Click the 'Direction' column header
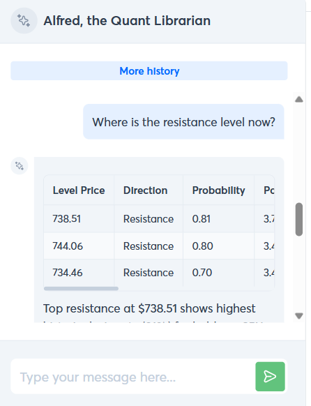The height and width of the screenshot is (406, 311). point(149,190)
